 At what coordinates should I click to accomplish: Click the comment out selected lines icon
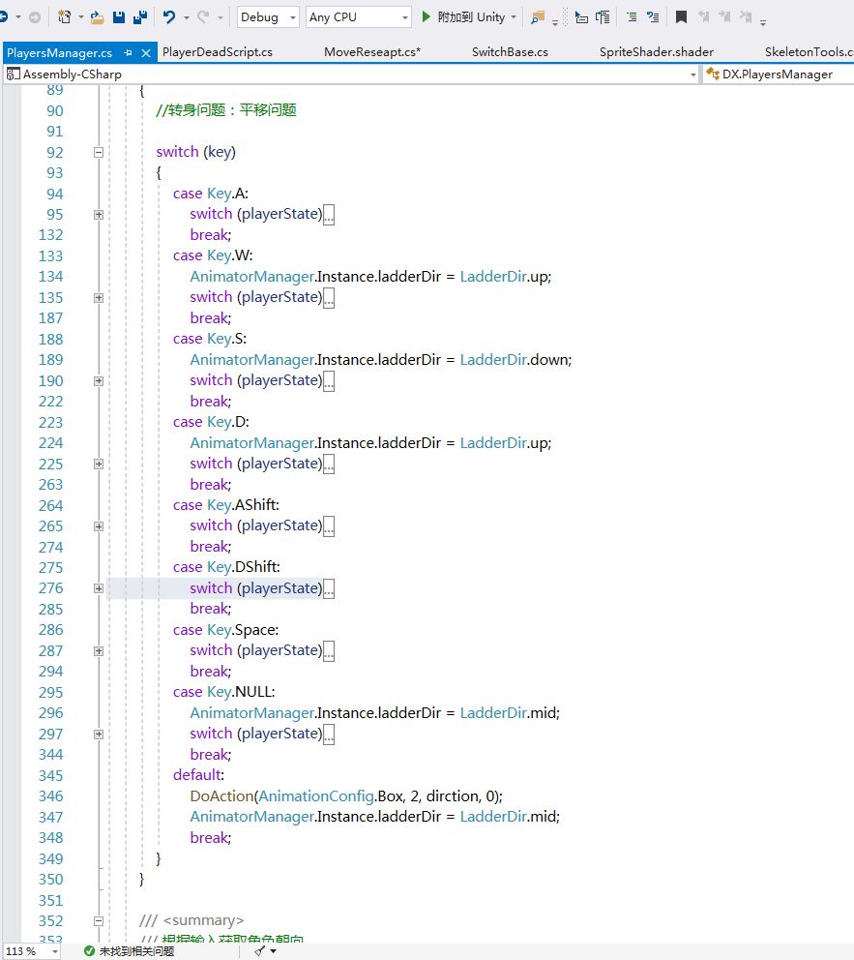(632, 17)
